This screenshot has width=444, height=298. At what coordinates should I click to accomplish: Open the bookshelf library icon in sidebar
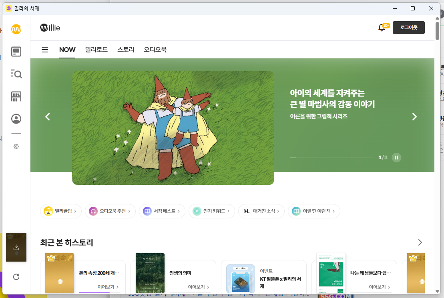pos(16,96)
